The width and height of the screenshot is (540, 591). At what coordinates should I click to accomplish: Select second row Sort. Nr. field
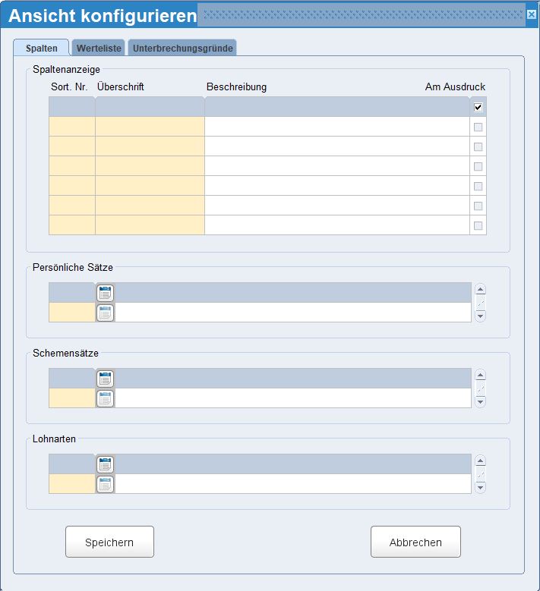pos(71,127)
